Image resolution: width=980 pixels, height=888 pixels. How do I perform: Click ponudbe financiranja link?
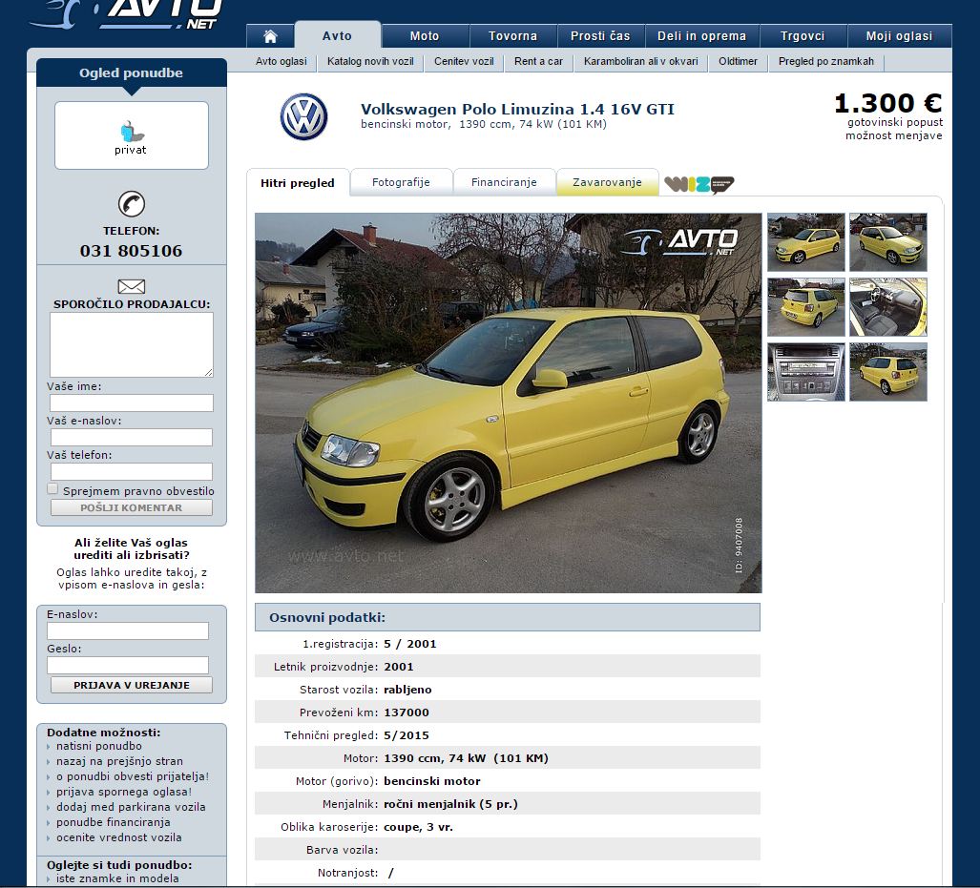114,822
